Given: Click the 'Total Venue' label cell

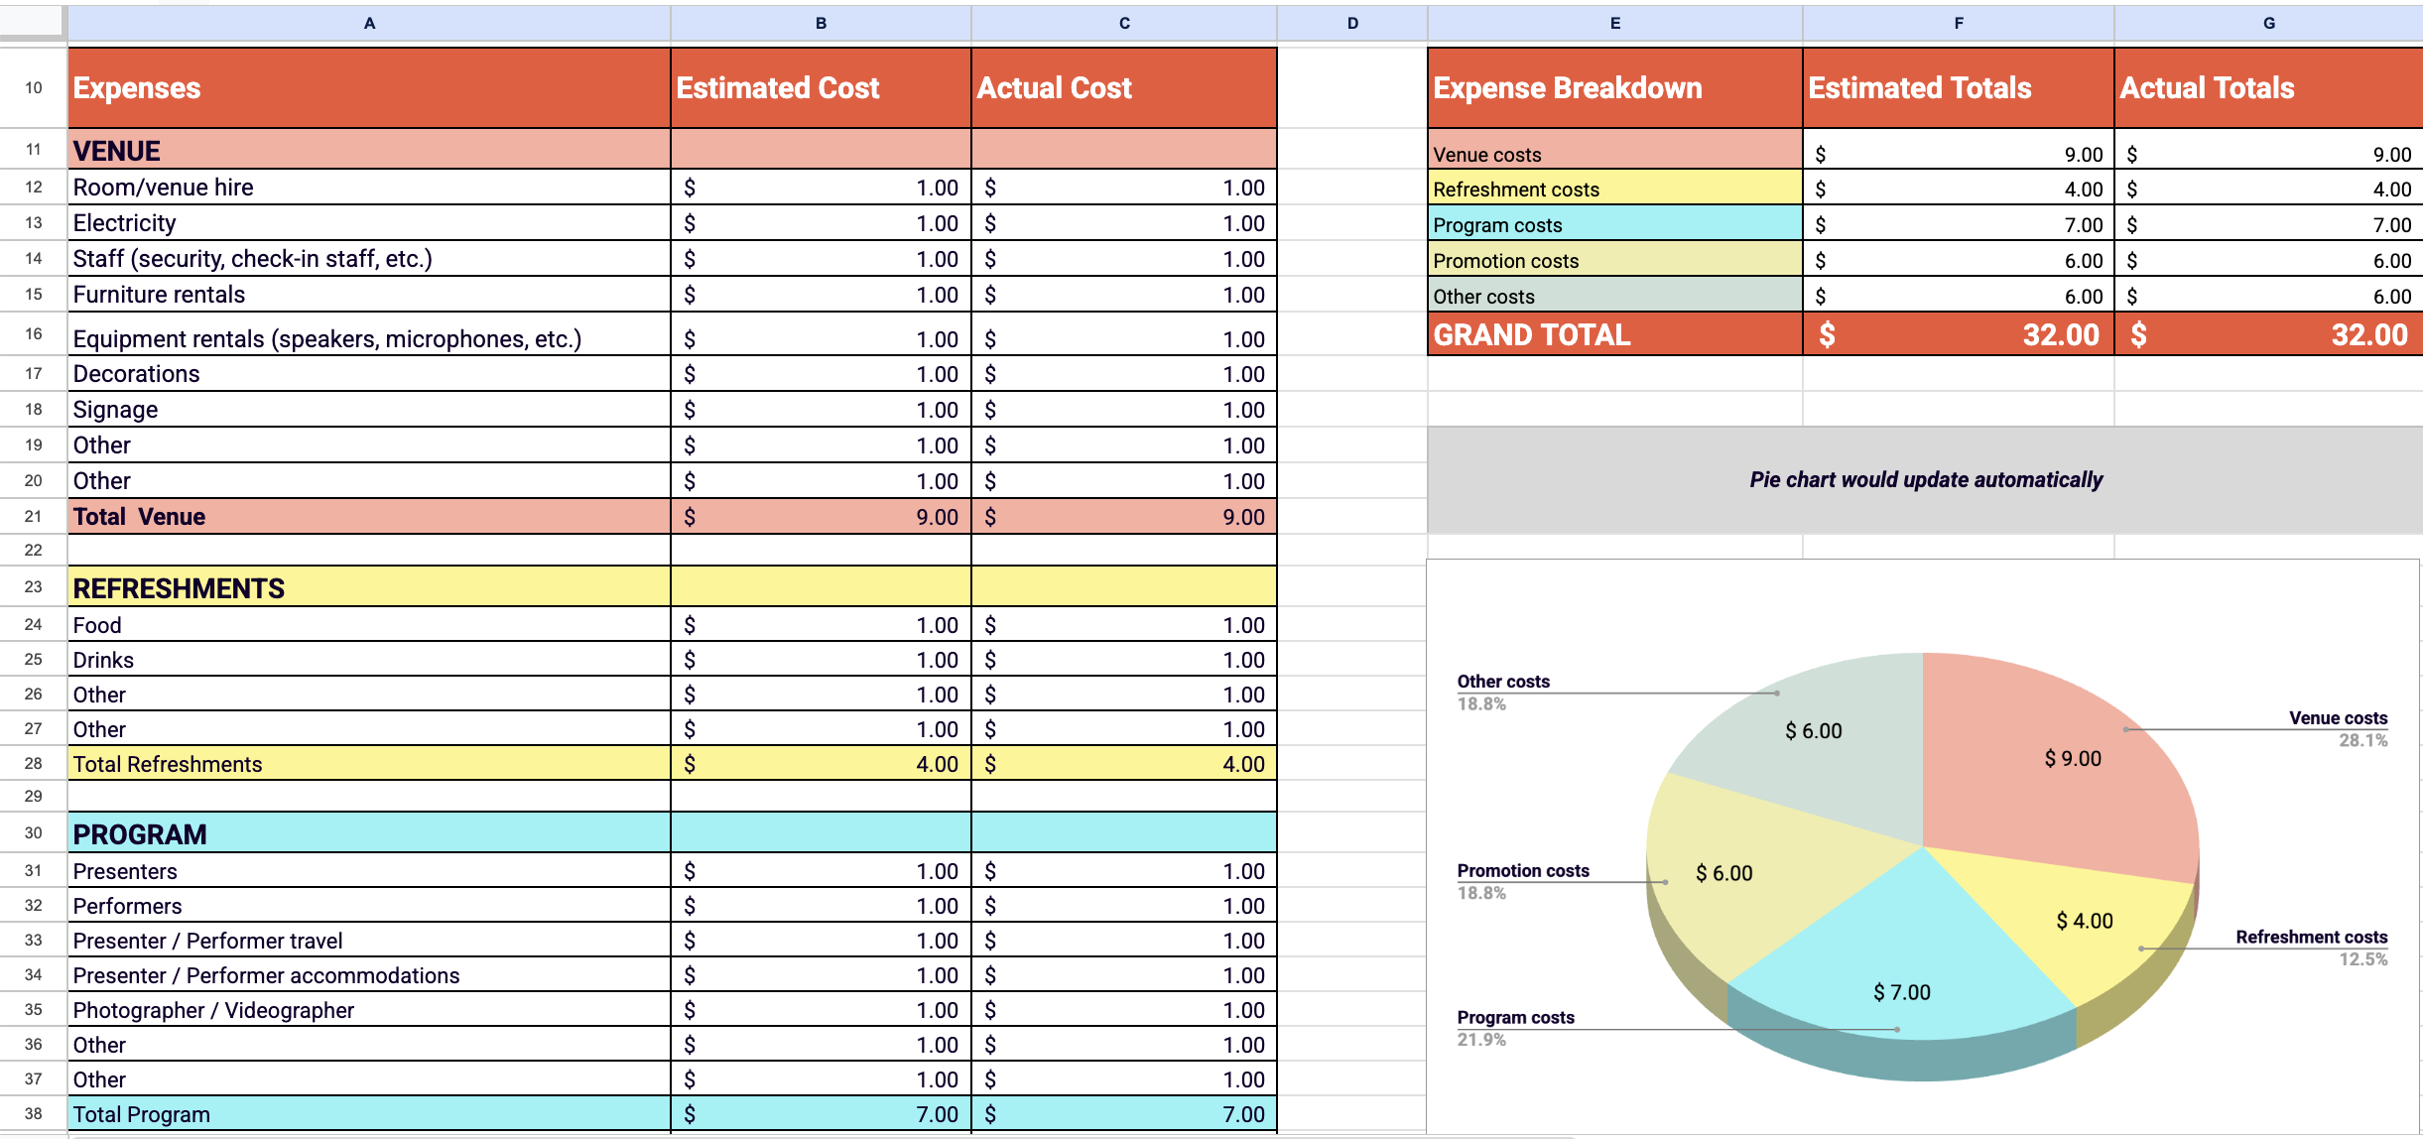Looking at the screenshot, I should (369, 517).
